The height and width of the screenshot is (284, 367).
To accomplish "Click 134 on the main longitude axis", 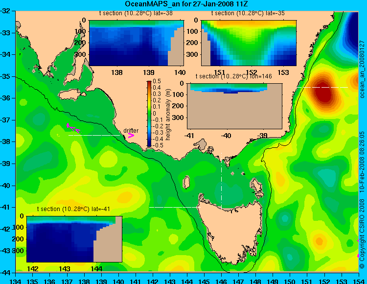I will point(16,281).
